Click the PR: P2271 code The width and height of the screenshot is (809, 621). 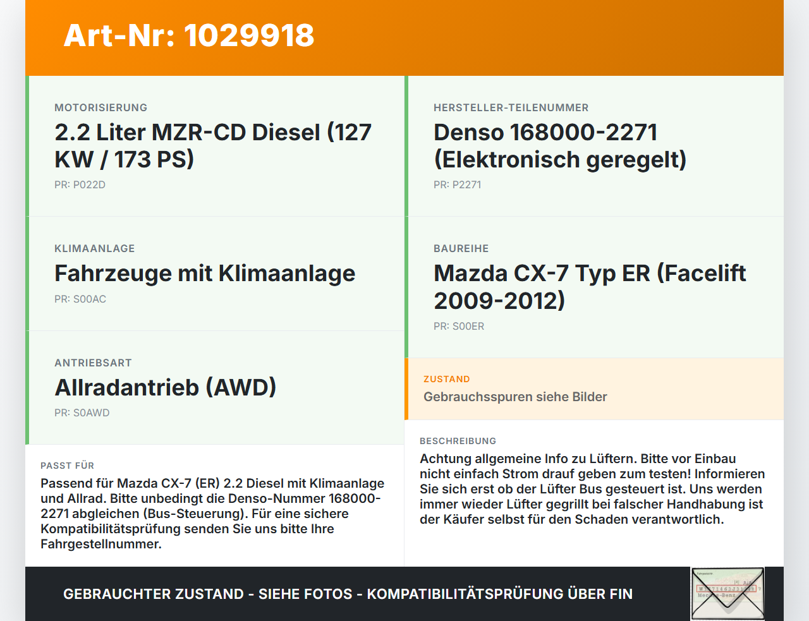pos(458,184)
